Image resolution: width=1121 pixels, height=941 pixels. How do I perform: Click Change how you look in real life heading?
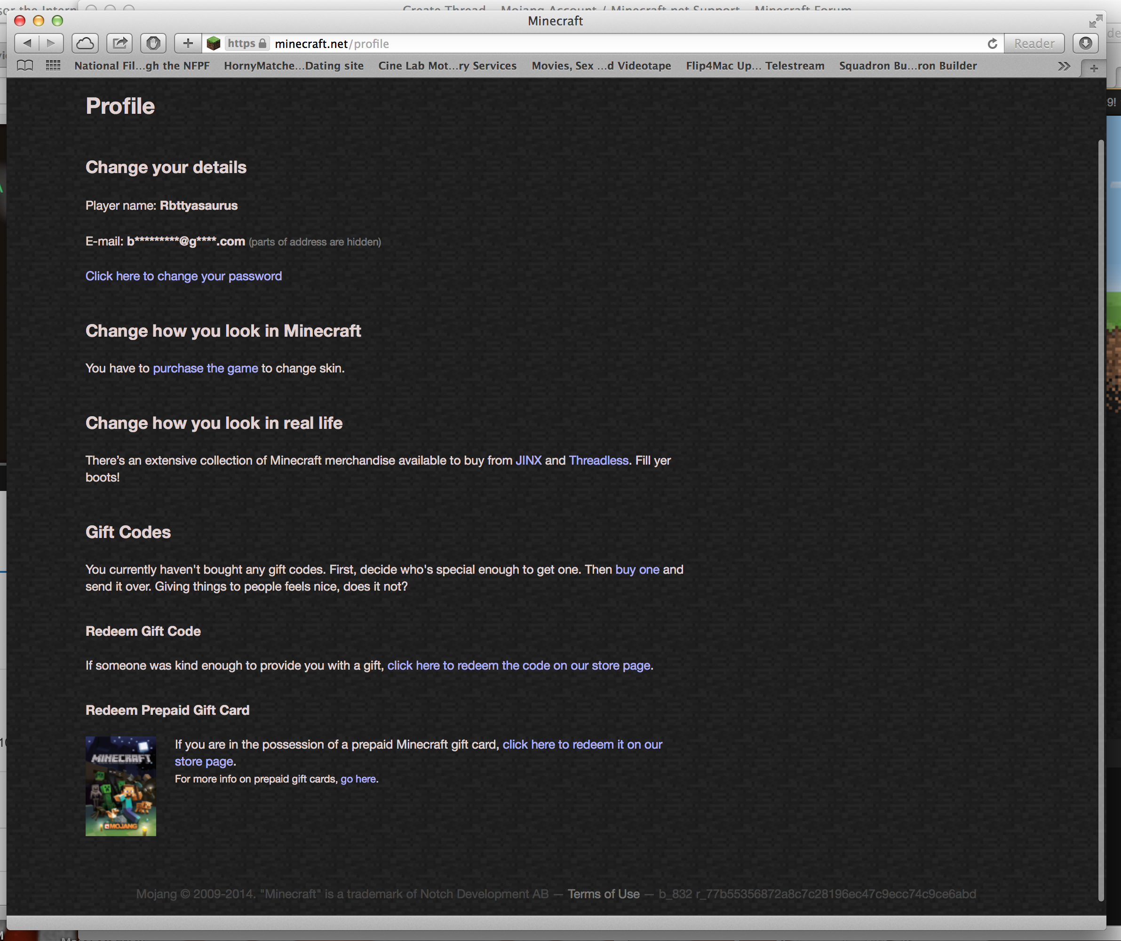pos(214,423)
